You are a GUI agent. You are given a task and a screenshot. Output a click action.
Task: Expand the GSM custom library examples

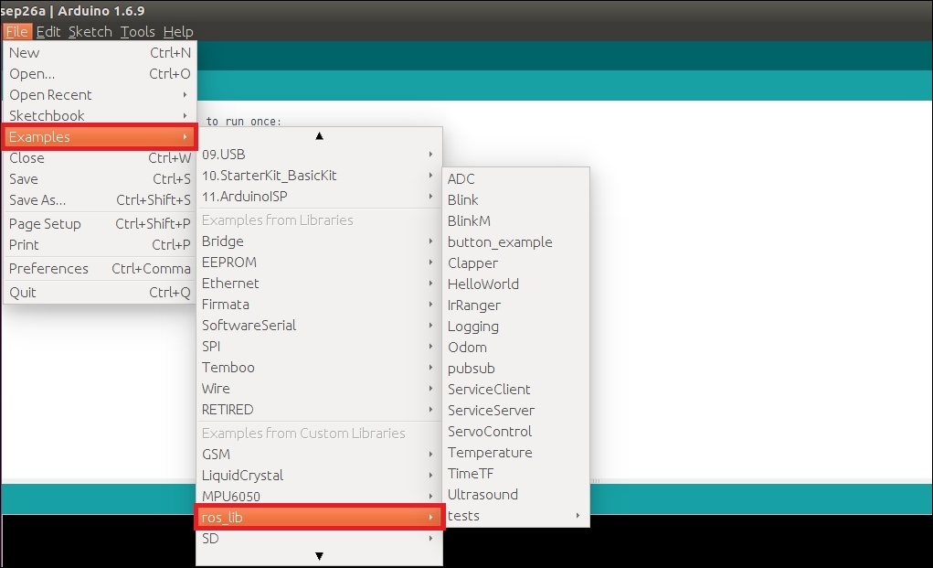pos(320,455)
